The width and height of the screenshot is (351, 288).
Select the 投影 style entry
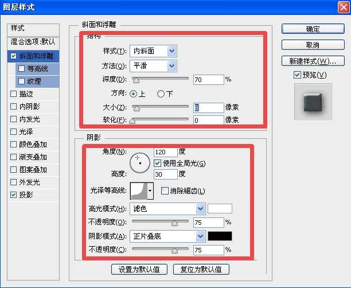(33, 195)
